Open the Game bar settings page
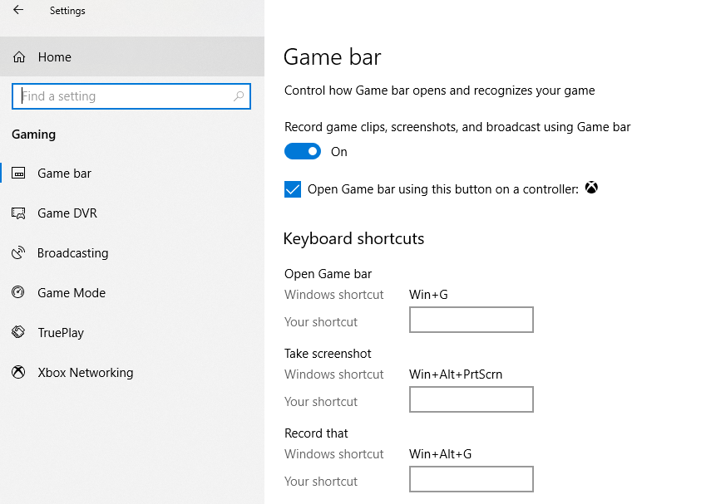The image size is (716, 504). [132, 174]
